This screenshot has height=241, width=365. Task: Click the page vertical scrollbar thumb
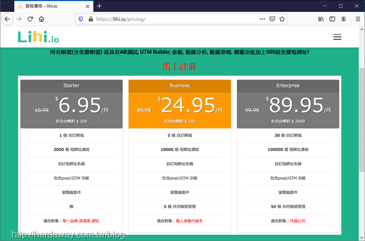[362, 119]
